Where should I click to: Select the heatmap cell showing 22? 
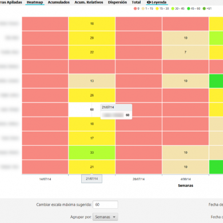click(x=92, y=52)
